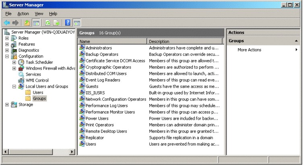Click the Export List toolbar icon
303x166 pixels.
point(56,23)
